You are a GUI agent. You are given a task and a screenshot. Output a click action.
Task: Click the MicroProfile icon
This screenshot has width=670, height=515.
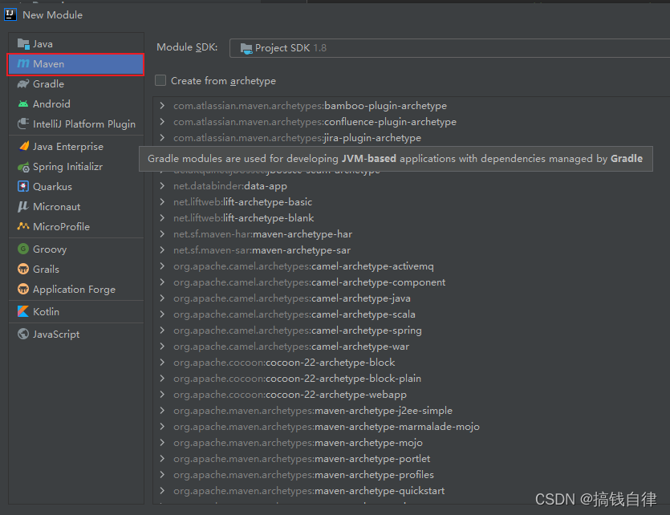23,226
